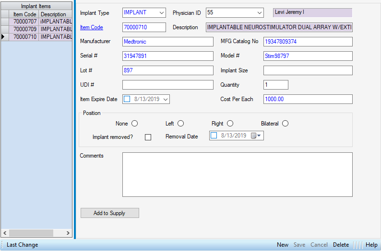Select the Left position option
The height and width of the screenshot is (251, 381).
click(x=180, y=124)
